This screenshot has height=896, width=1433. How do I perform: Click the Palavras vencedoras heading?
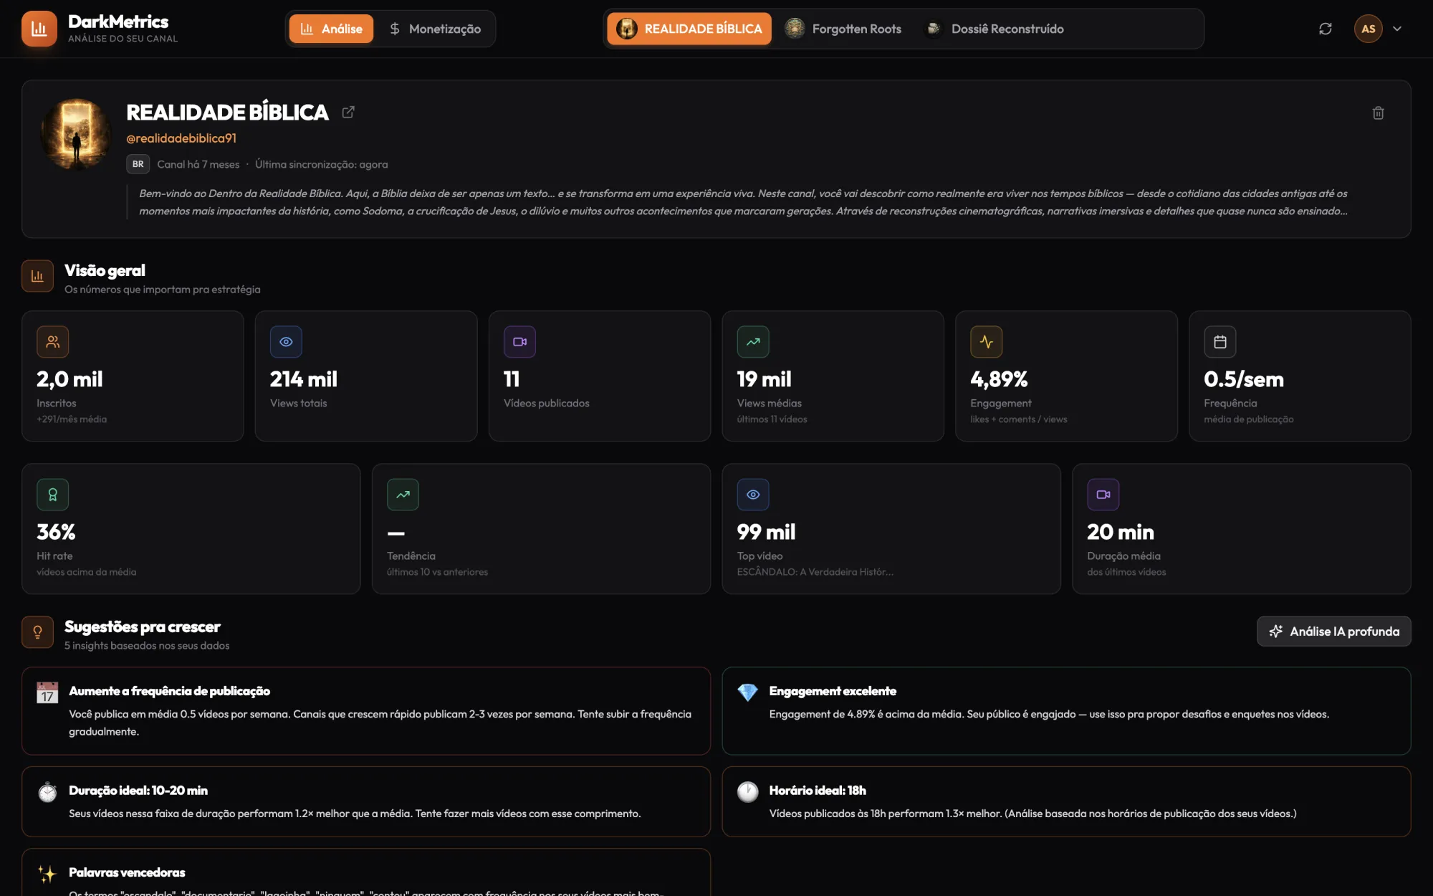click(127, 872)
